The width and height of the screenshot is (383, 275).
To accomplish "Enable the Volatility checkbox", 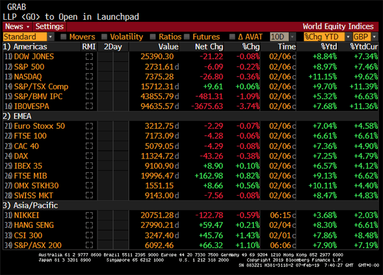I will [104, 37].
